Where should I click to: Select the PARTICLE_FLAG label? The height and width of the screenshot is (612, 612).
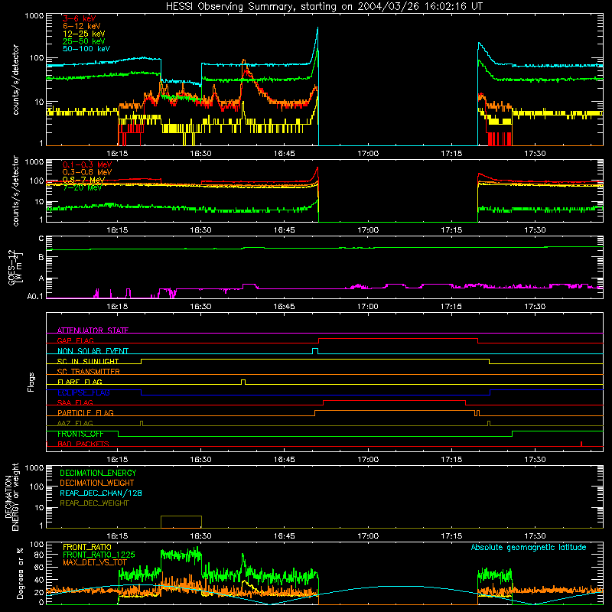(86, 412)
